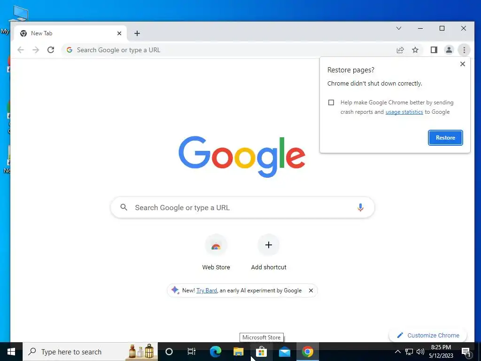This screenshot has height=361, width=481.
Task: Open Task View on taskbar
Action: pyautogui.click(x=192, y=352)
